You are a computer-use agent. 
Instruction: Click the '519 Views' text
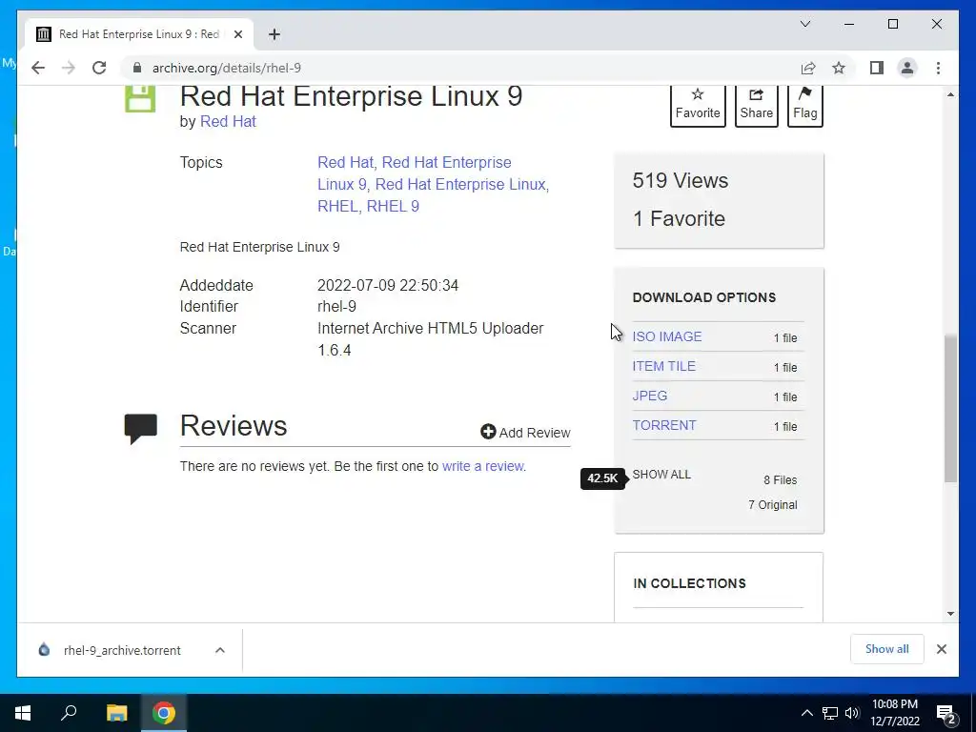point(681,180)
